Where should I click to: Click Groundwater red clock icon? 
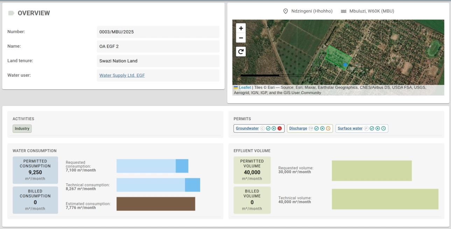[x=280, y=129]
